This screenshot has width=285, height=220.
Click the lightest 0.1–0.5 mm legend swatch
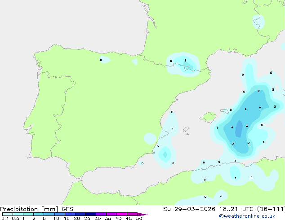[x=8, y=214]
